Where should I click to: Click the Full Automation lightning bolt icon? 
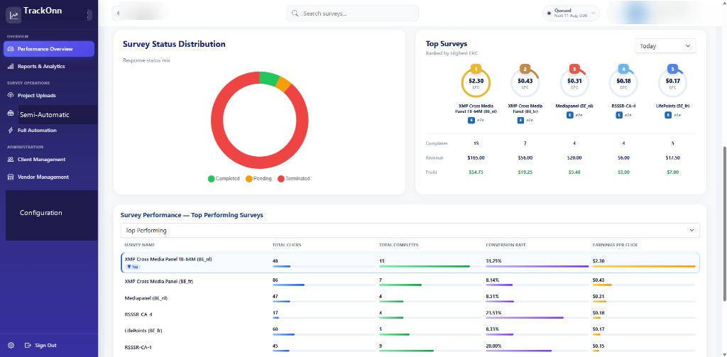pos(11,131)
